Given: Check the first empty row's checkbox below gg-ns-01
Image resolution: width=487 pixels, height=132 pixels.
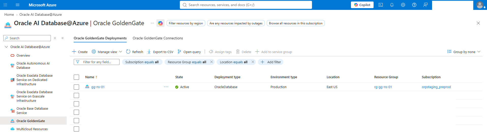Looking at the screenshot, I should tap(76, 95).
